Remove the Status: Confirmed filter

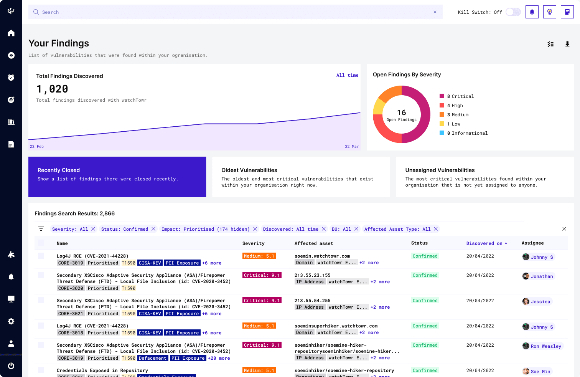click(x=153, y=229)
